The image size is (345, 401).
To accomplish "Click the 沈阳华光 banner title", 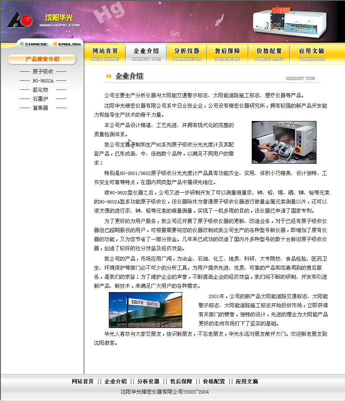I will 59,17.
